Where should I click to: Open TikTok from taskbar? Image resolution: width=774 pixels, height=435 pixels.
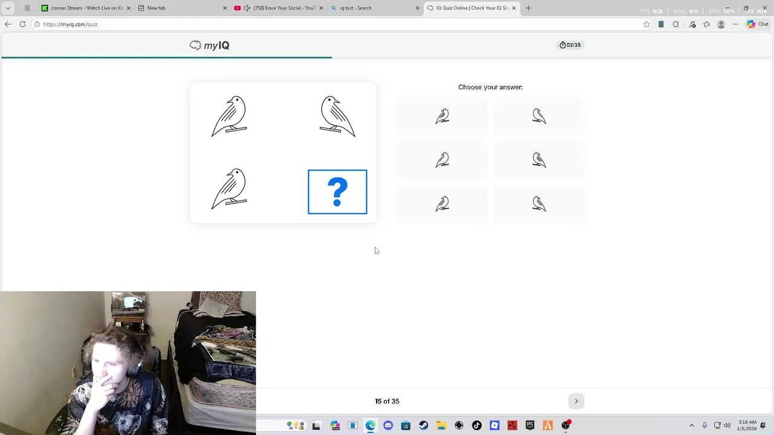coord(476,425)
